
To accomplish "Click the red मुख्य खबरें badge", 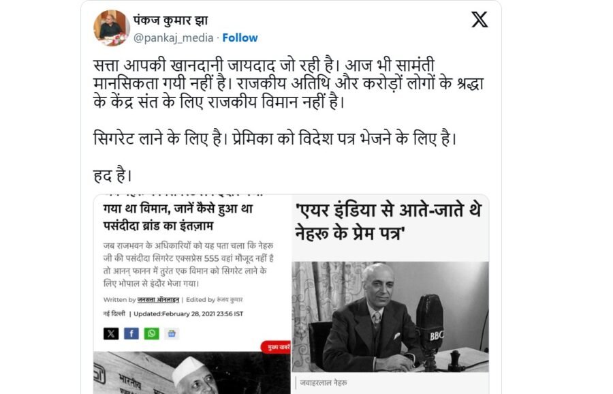I will pyautogui.click(x=276, y=347).
